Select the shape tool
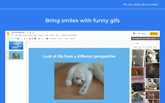 (39, 39)
